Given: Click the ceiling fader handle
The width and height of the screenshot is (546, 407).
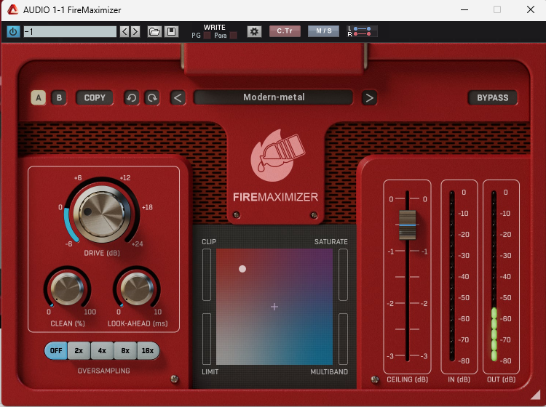Looking at the screenshot, I should (407, 225).
